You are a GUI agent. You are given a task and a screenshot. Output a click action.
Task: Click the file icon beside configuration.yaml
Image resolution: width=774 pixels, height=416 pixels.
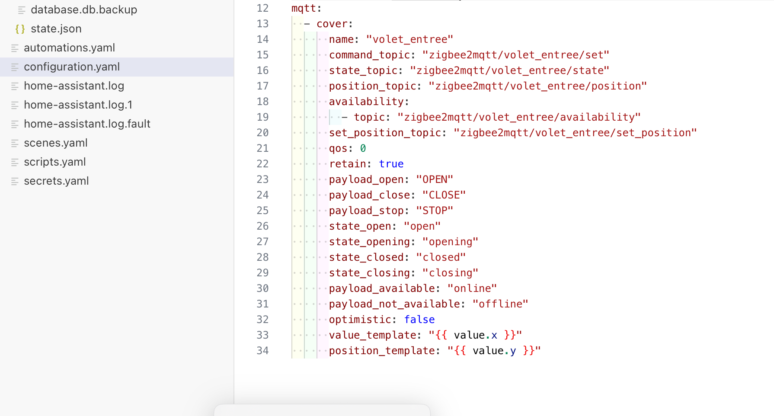15,67
